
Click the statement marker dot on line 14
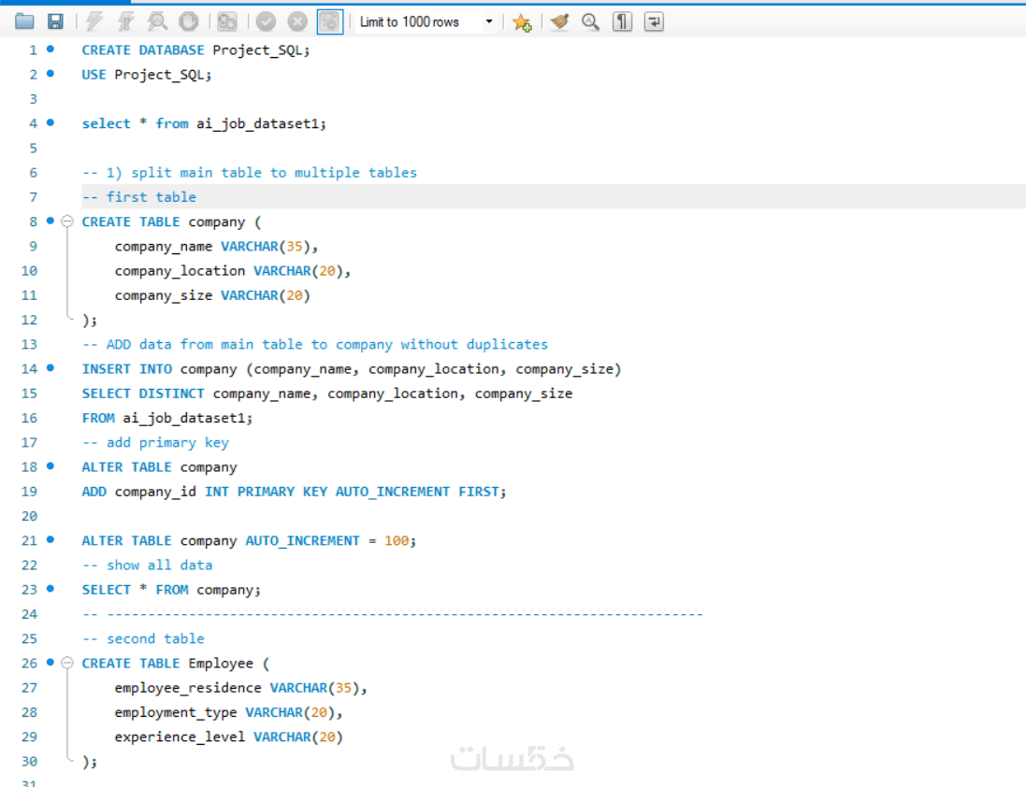click(51, 368)
